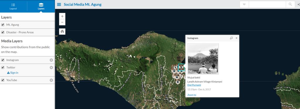Image resolution: width=300 pixels, height=109 pixels.
Task: Maximize the Instagram popup window
Action: tap(231, 38)
